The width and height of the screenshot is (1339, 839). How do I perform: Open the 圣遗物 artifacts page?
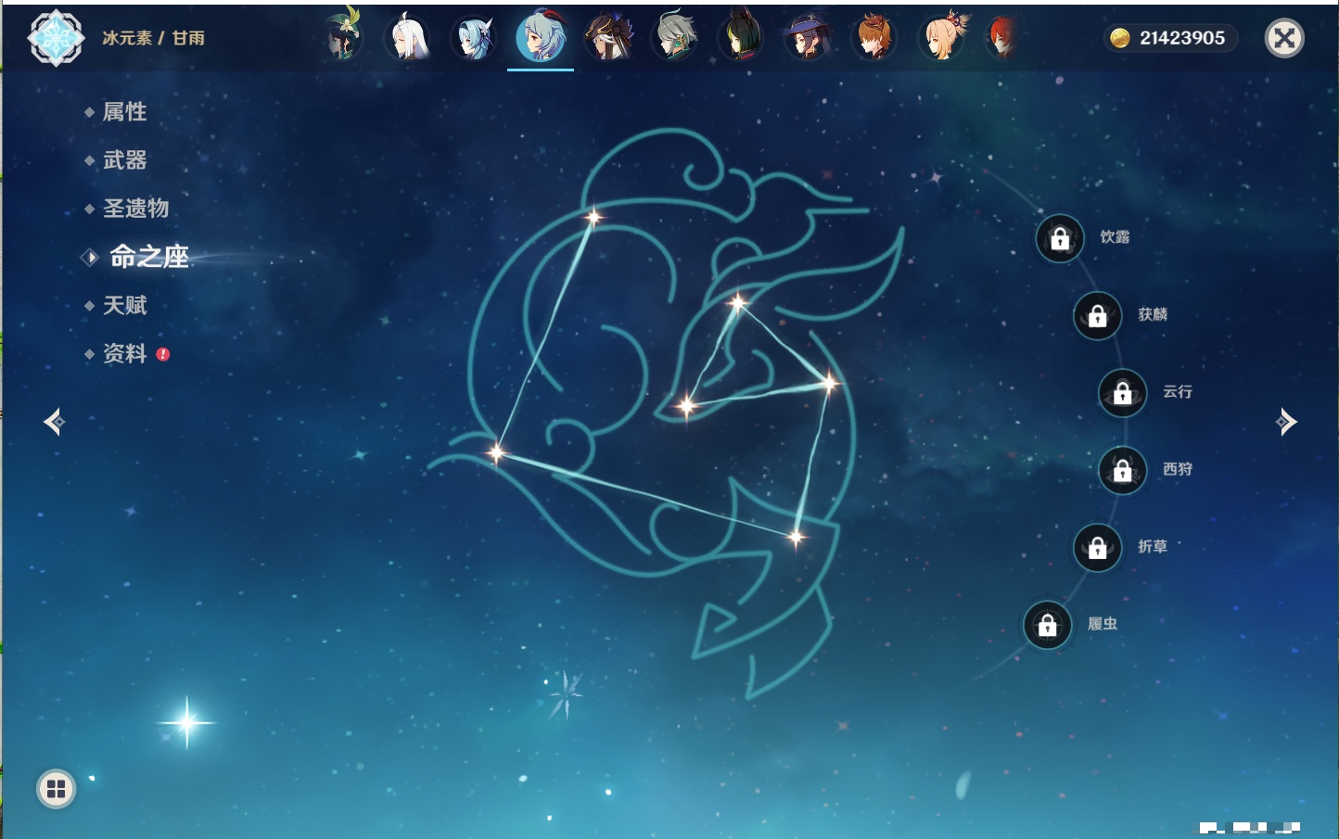[x=135, y=209]
